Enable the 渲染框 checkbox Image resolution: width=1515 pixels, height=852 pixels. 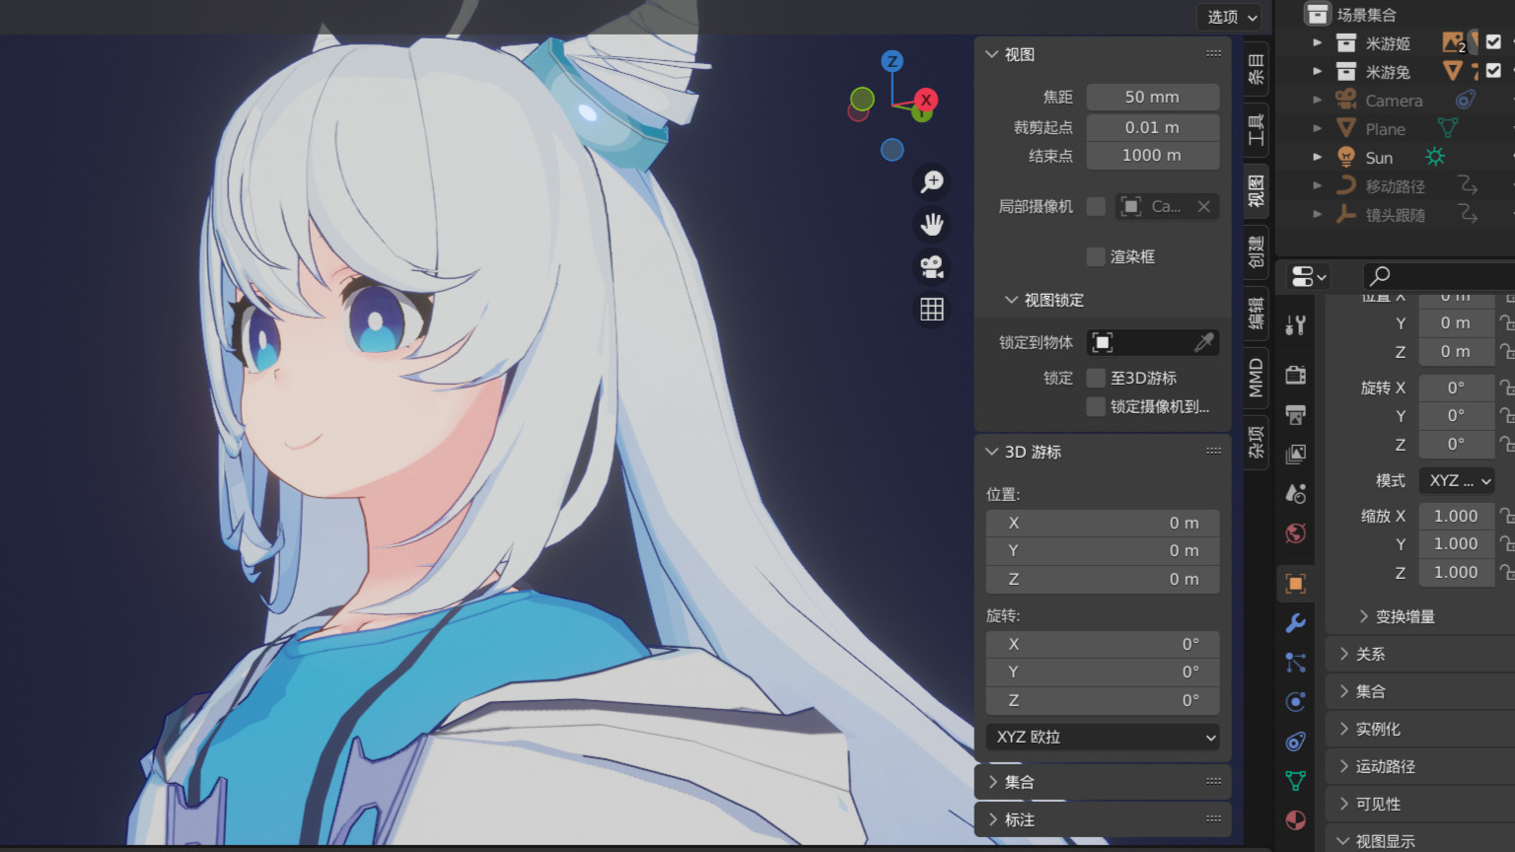(x=1096, y=256)
